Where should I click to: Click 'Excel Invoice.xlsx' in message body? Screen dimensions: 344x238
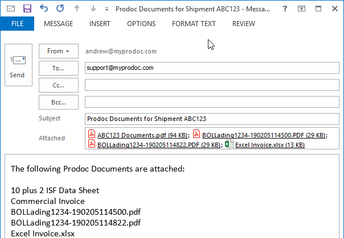pyautogui.click(x=43, y=233)
